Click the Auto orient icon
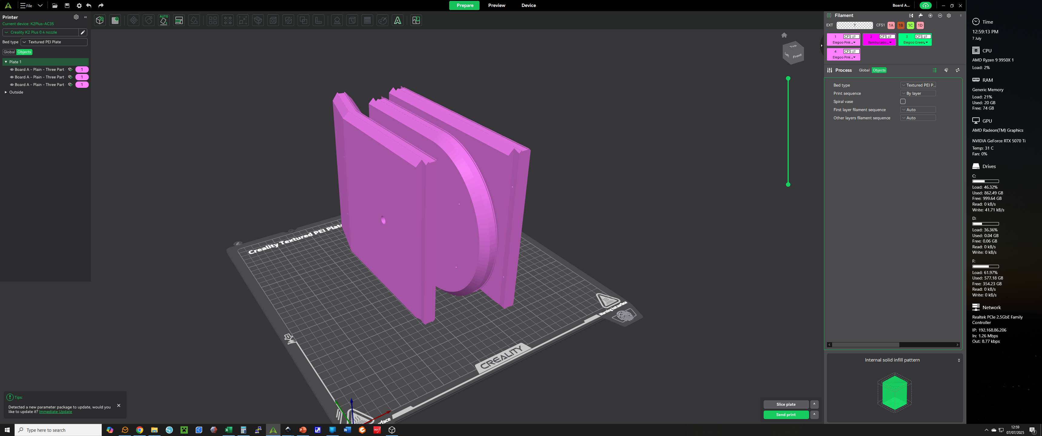The height and width of the screenshot is (436, 1042). (164, 20)
